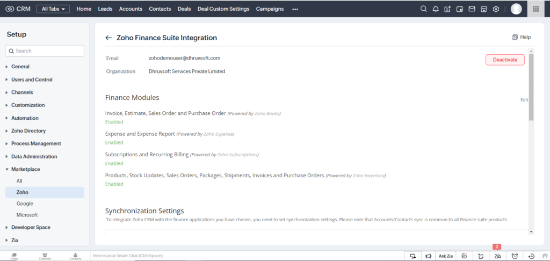Click the Deactivate button
The height and width of the screenshot is (261, 550).
coord(505,60)
